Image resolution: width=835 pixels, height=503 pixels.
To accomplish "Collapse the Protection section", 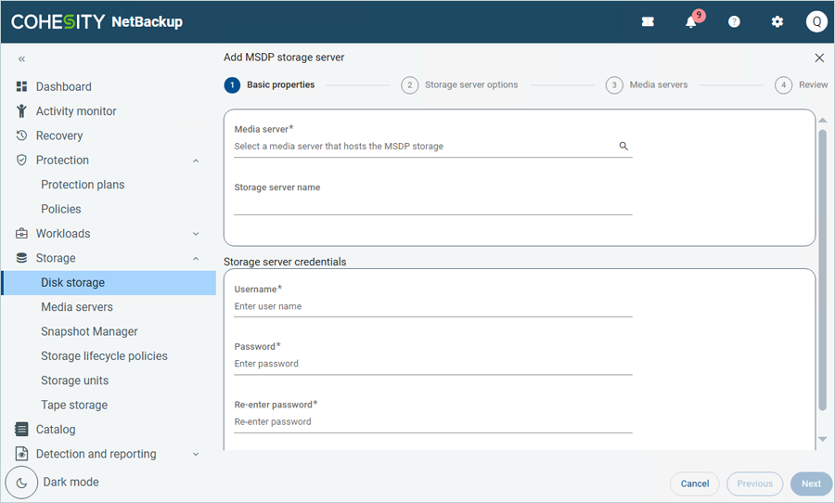I will coord(196,161).
